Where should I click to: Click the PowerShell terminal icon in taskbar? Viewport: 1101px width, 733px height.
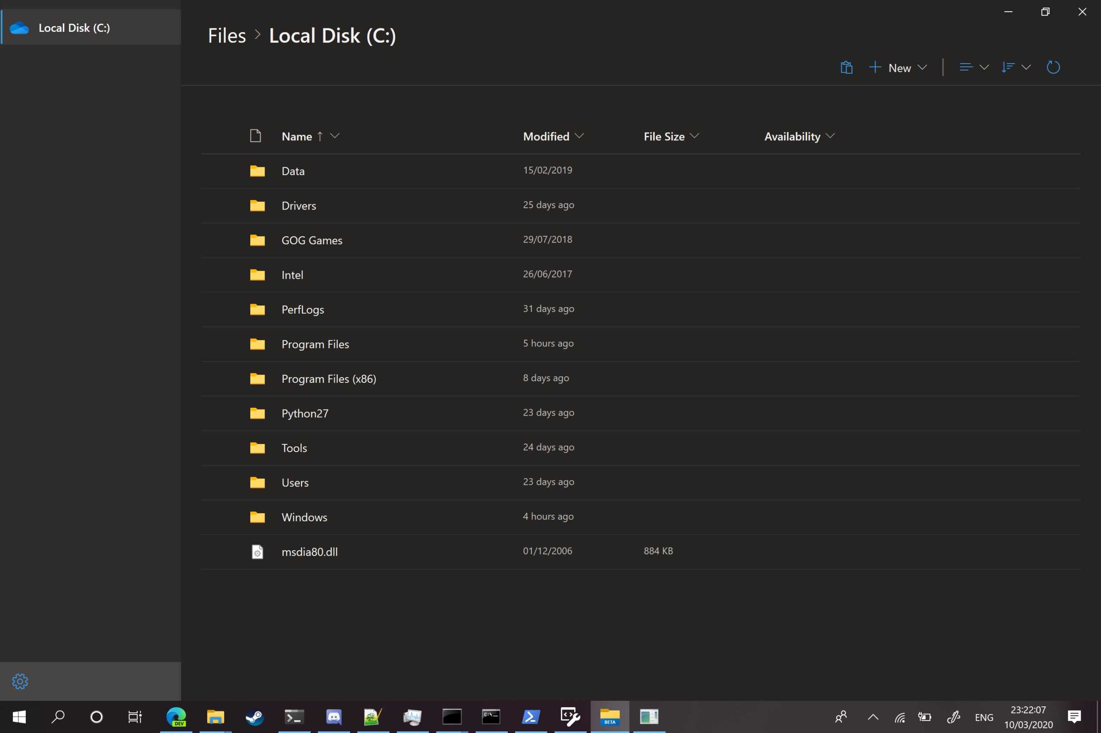[x=531, y=717]
